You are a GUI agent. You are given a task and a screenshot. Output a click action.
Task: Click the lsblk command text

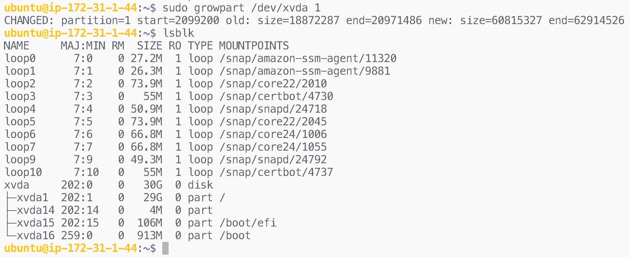pyautogui.click(x=178, y=33)
